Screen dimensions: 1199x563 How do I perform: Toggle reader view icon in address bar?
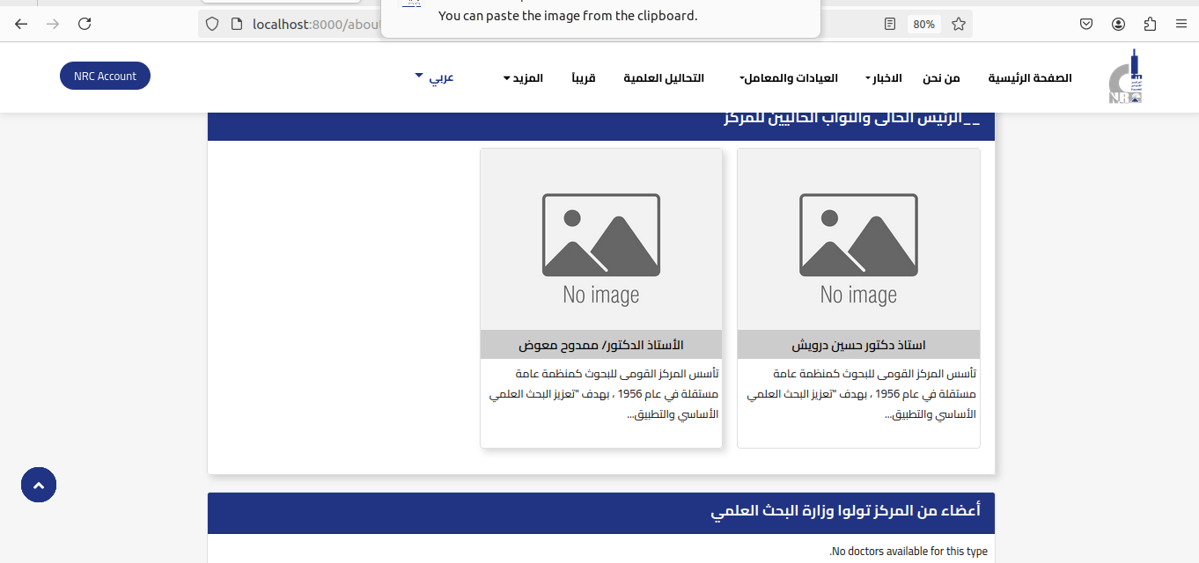pos(890,25)
